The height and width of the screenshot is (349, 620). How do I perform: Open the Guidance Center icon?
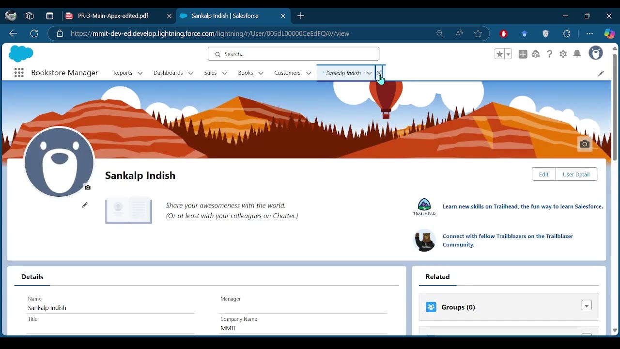coord(536,54)
